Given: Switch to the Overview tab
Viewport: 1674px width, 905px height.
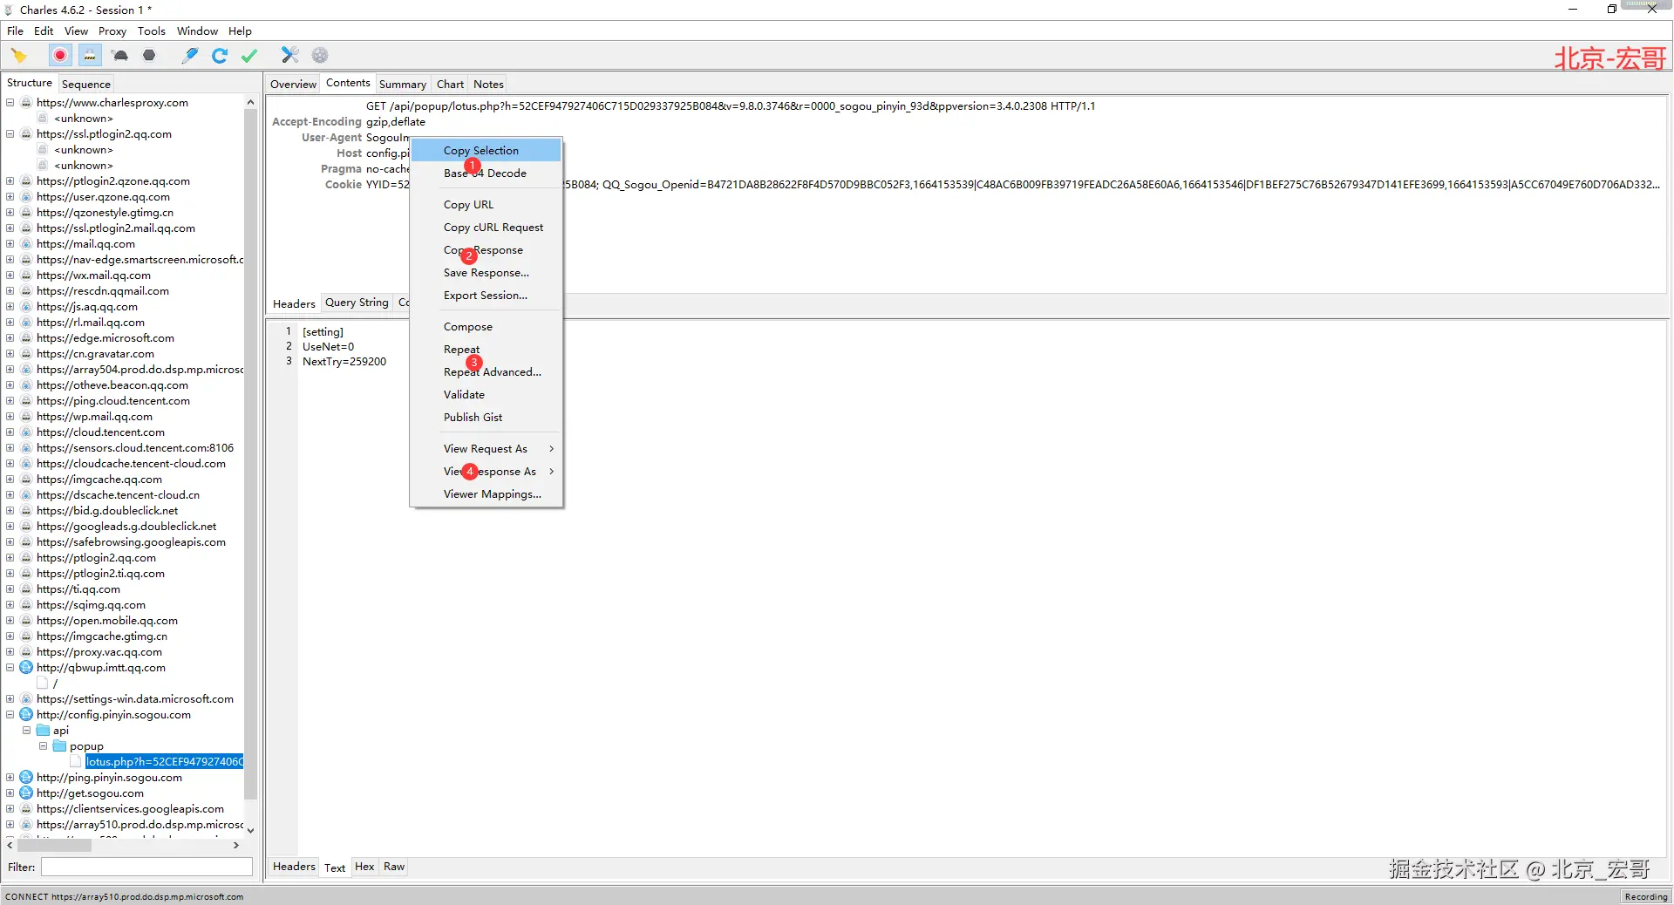Looking at the screenshot, I should pyautogui.click(x=293, y=85).
